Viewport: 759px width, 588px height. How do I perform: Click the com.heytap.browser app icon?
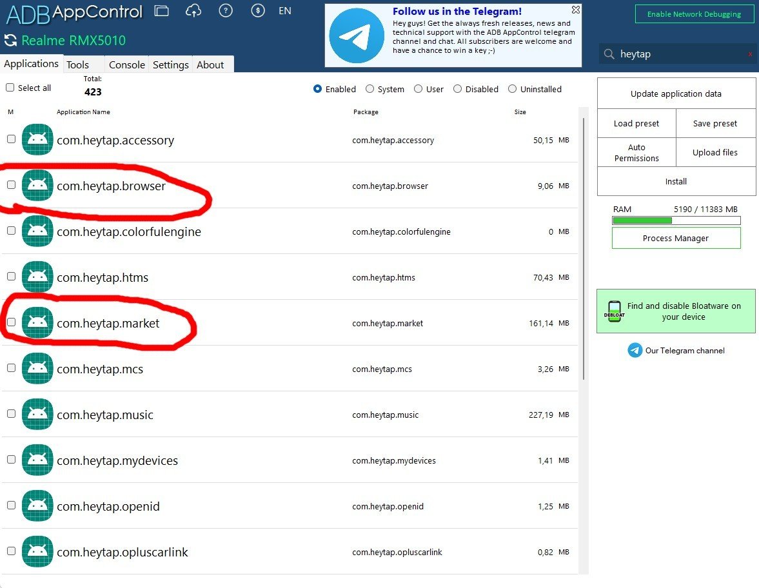click(x=37, y=185)
